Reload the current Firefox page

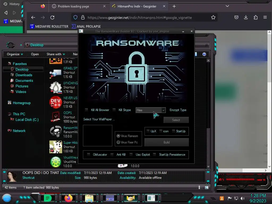[x=52, y=18]
